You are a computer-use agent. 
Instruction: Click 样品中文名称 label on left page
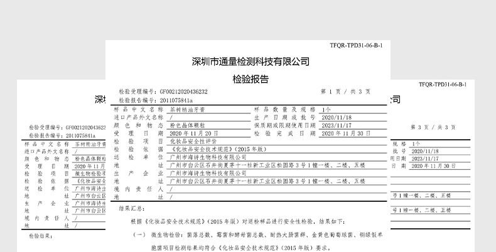pos(46,144)
